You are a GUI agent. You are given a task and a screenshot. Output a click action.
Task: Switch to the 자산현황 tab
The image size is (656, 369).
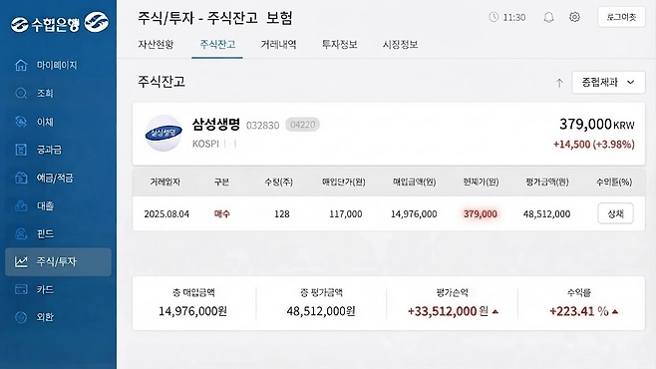coord(156,44)
